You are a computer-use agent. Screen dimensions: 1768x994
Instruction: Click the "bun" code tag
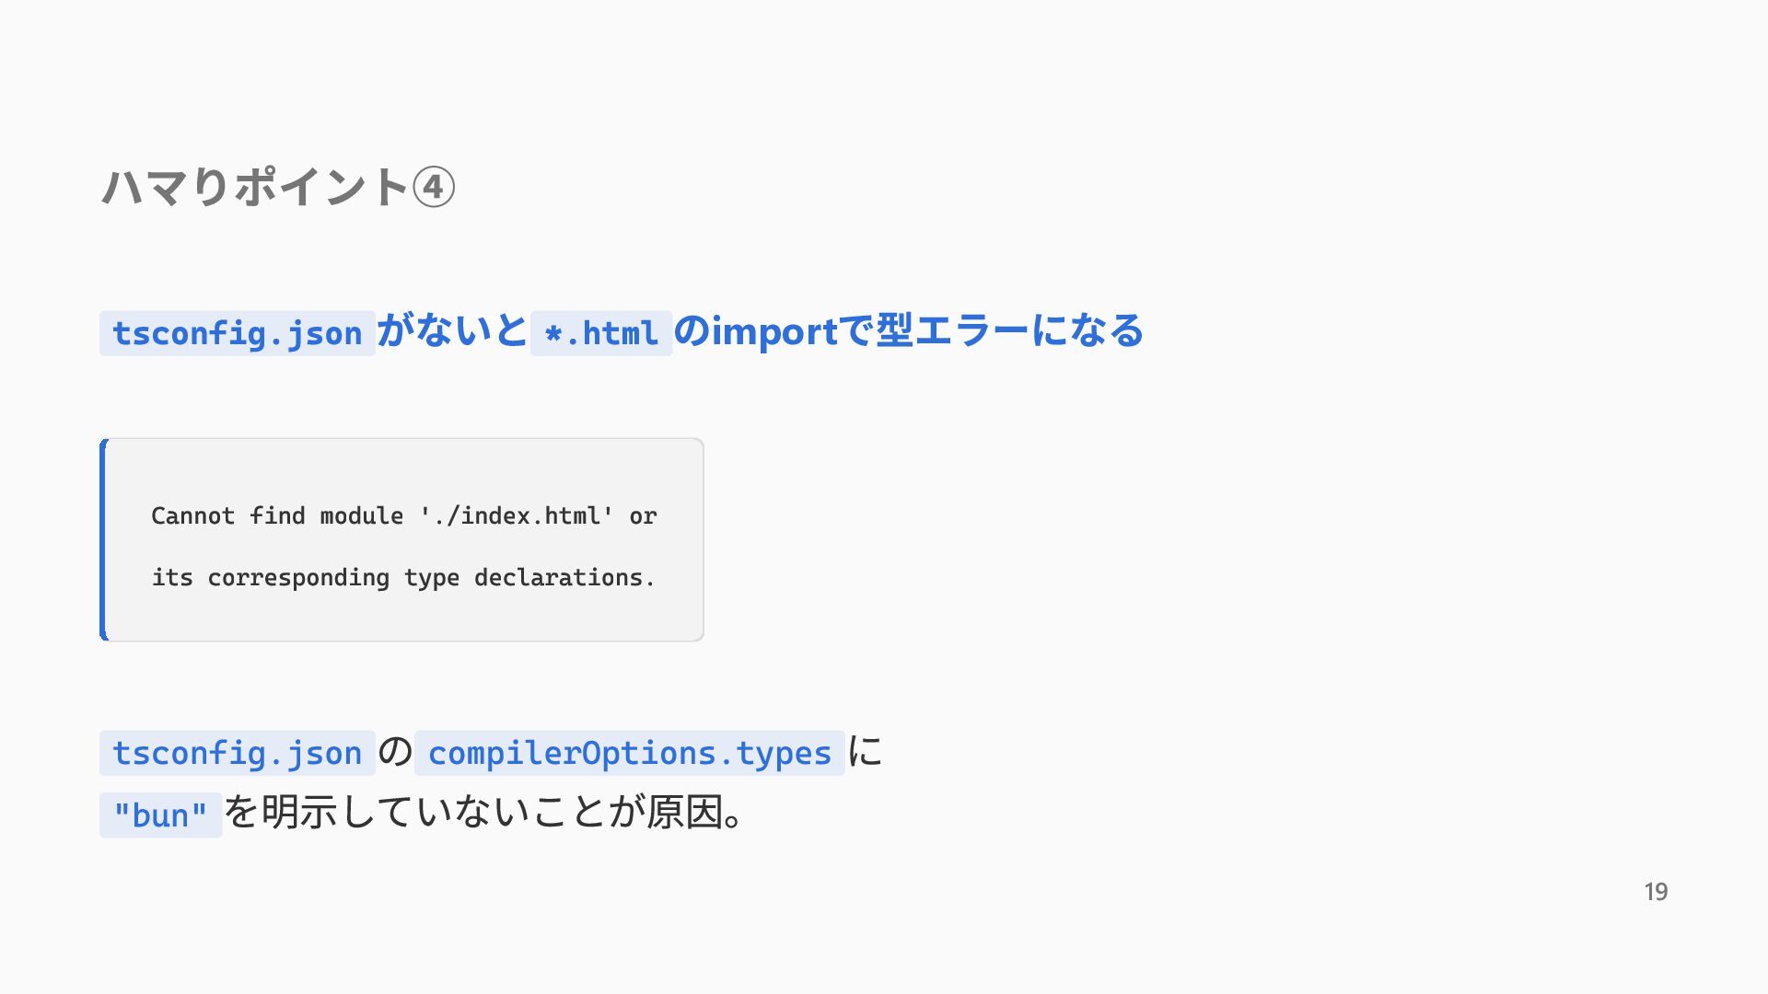click(161, 815)
